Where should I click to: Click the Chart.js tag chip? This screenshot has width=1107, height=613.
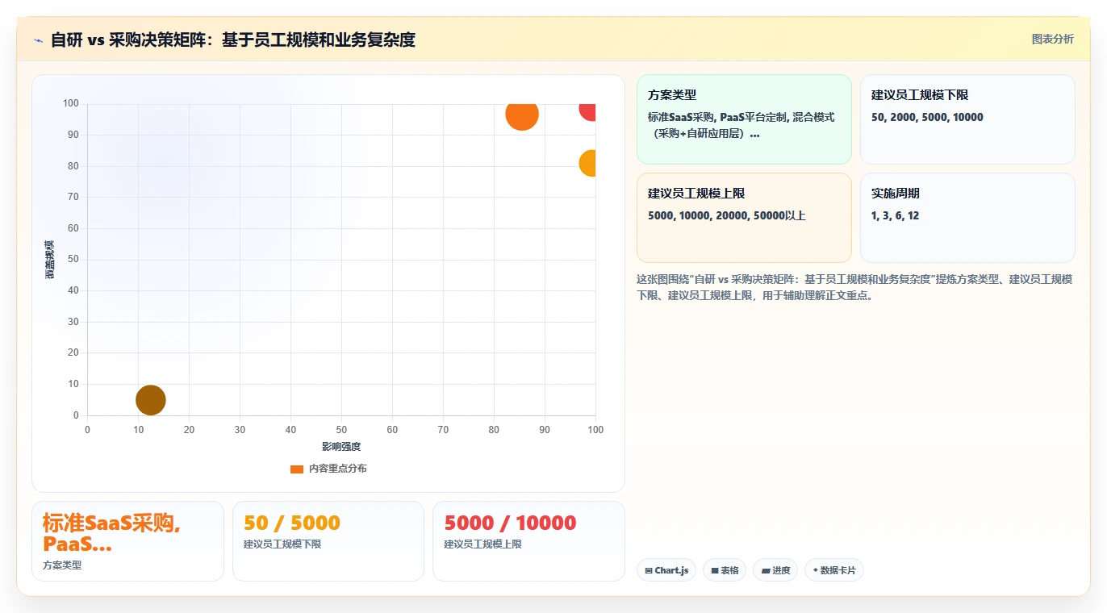pos(666,570)
